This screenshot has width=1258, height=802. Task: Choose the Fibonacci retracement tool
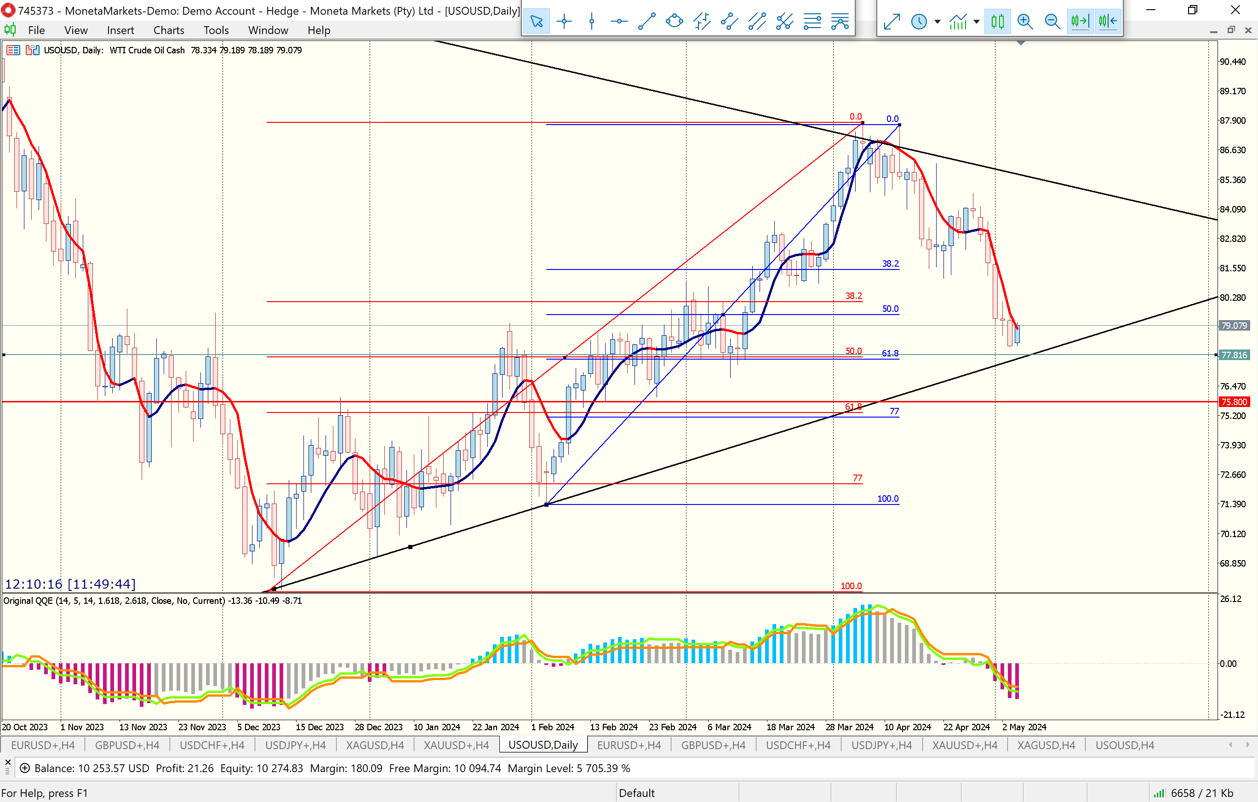coord(812,22)
